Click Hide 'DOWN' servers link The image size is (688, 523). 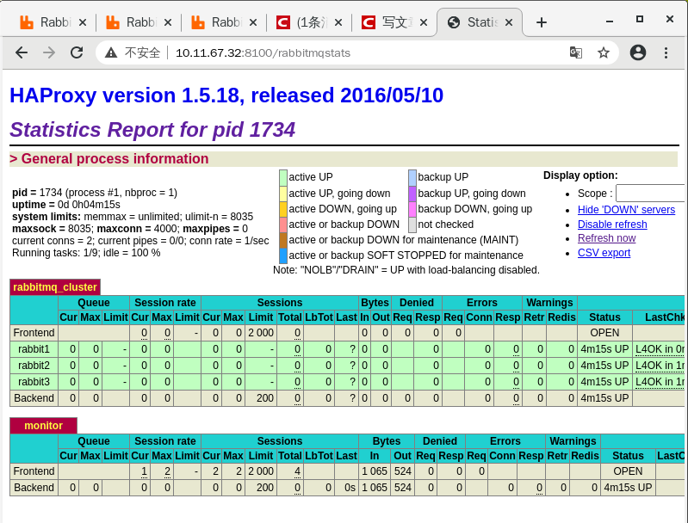pos(626,210)
